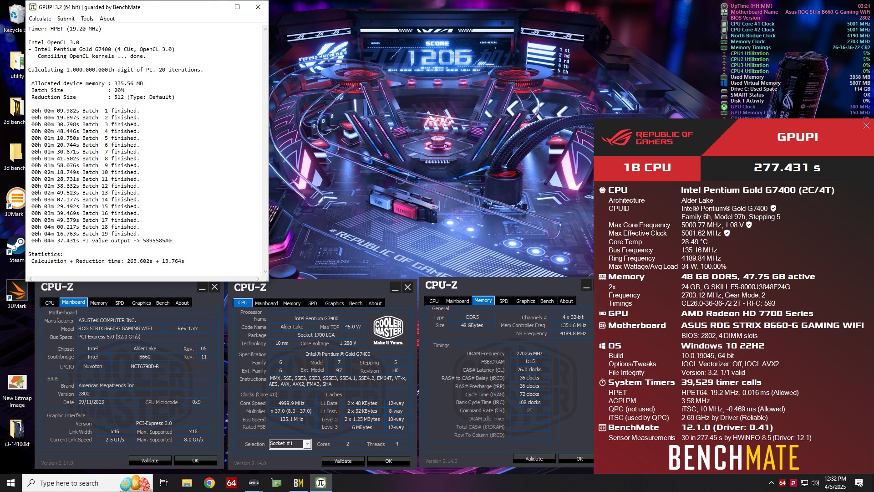Open SPD tab in right CPU-Z window
Viewport: 874px width, 492px height.
coord(503,301)
